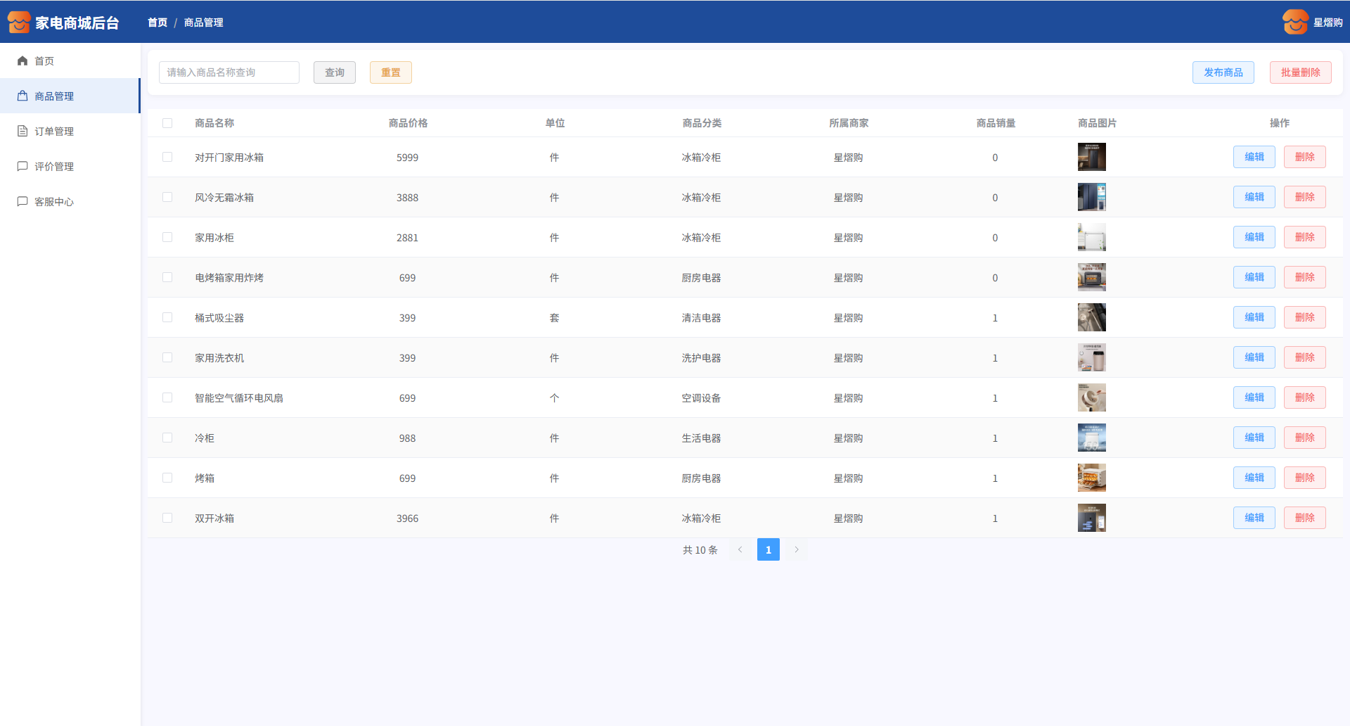Check the box for 风冷无霜冰箱
1350x726 pixels.
click(x=167, y=198)
